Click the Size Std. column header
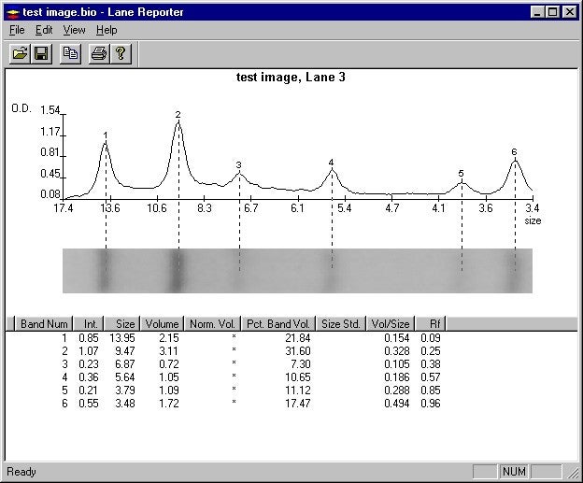The width and height of the screenshot is (583, 483). pos(340,324)
